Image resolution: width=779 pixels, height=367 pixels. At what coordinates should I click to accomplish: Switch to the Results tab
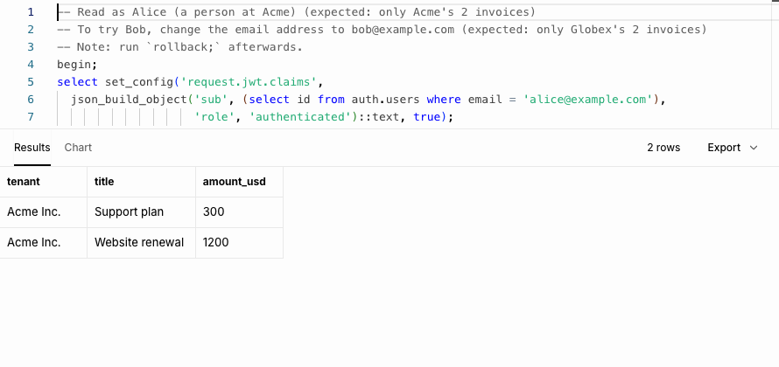pyautogui.click(x=32, y=148)
